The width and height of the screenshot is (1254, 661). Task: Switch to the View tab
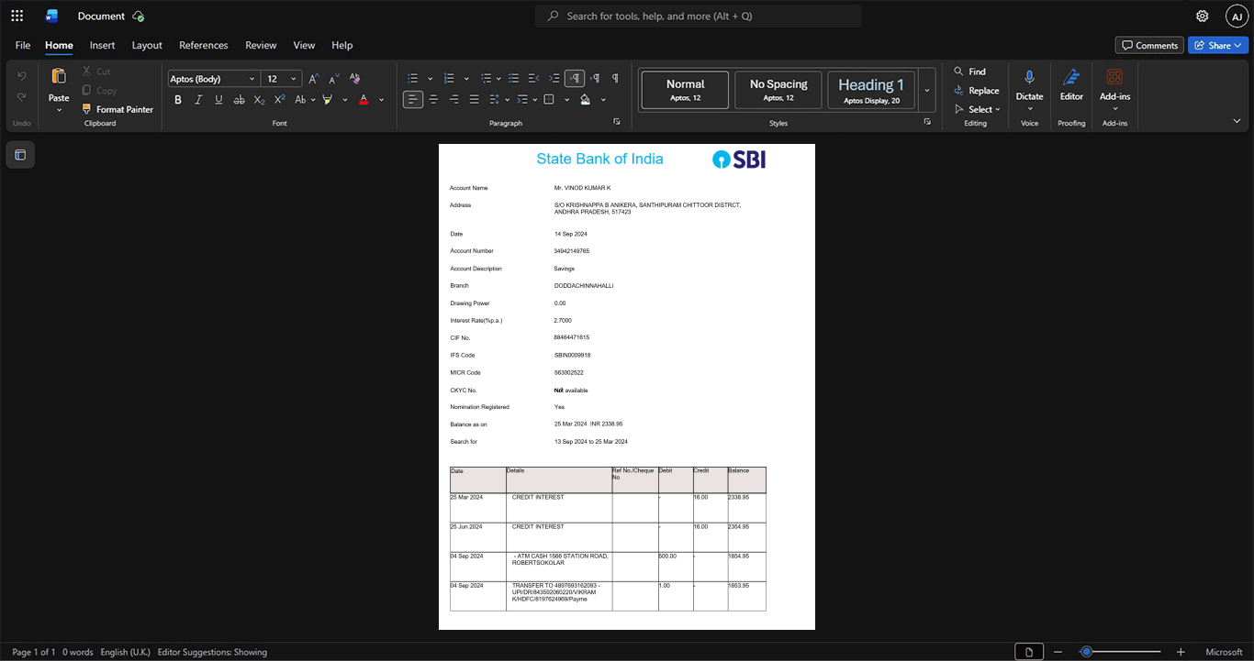point(304,45)
